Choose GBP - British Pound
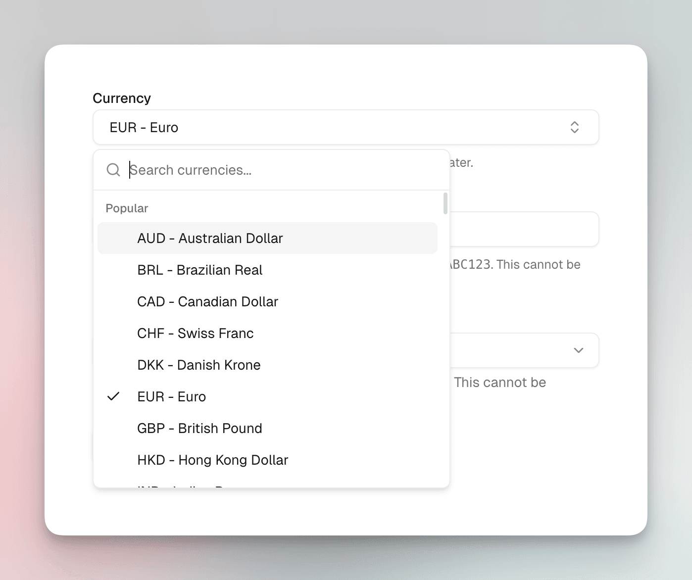Image resolution: width=692 pixels, height=580 pixels. point(199,428)
